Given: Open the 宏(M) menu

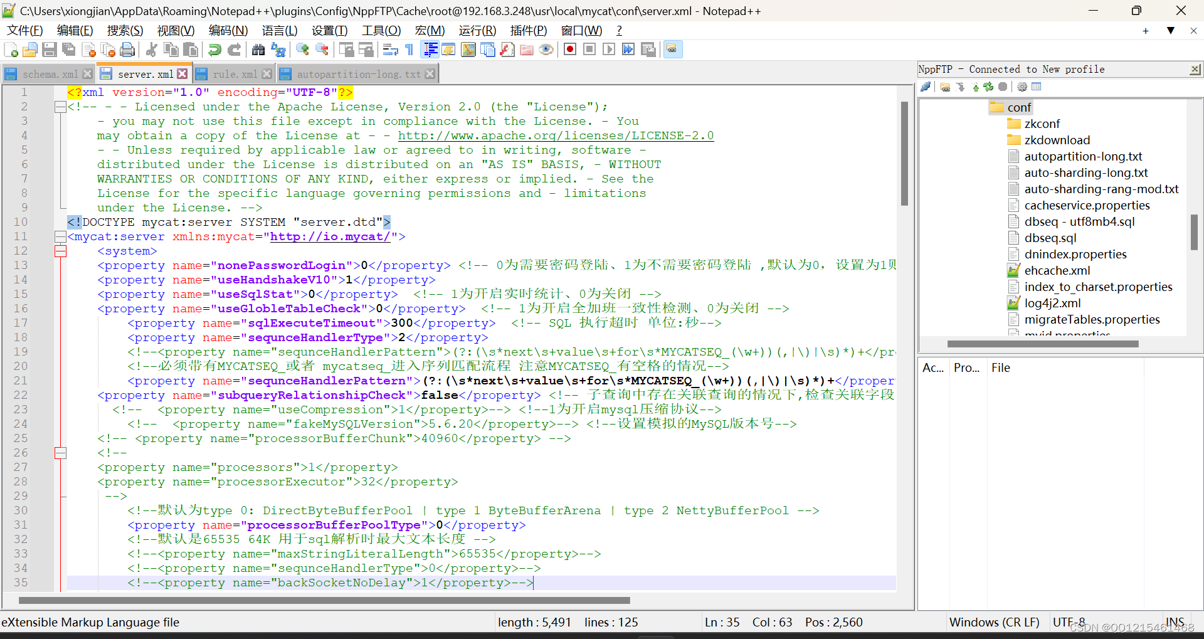Looking at the screenshot, I should click(x=430, y=31).
